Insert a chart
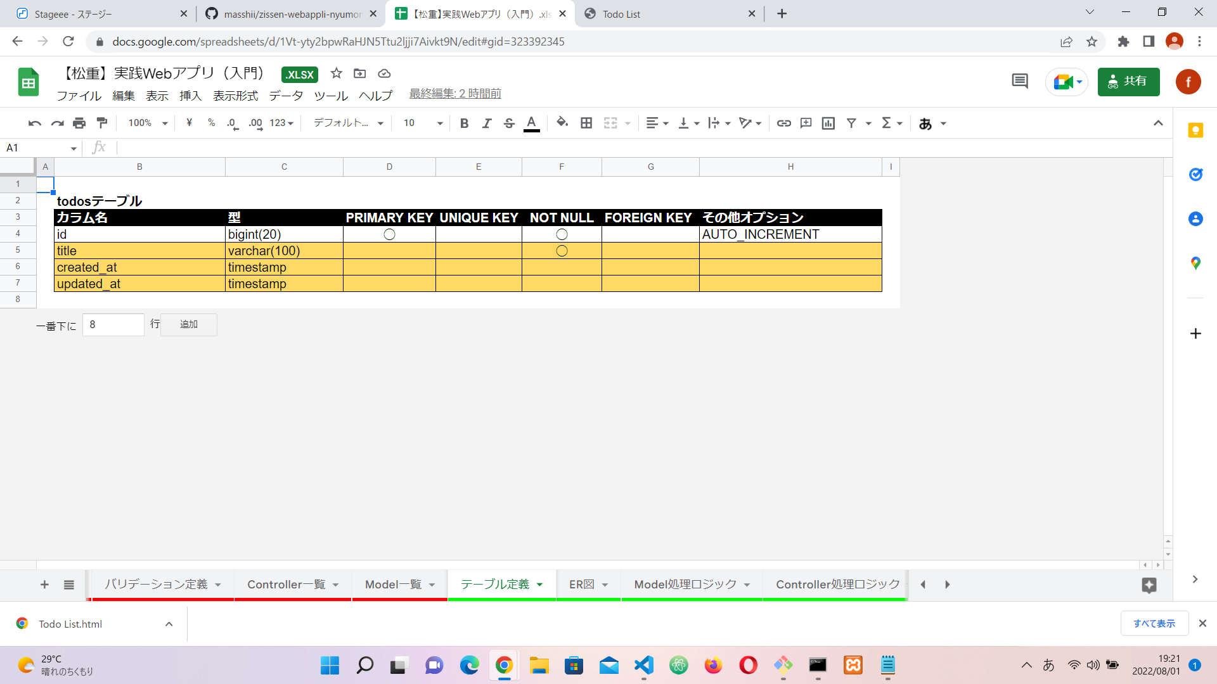The image size is (1217, 684). 828,123
